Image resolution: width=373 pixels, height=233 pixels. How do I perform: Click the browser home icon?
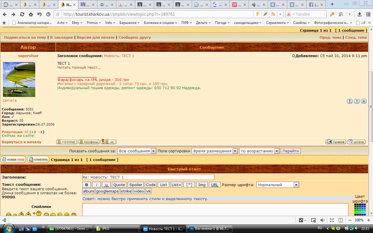coord(31,14)
